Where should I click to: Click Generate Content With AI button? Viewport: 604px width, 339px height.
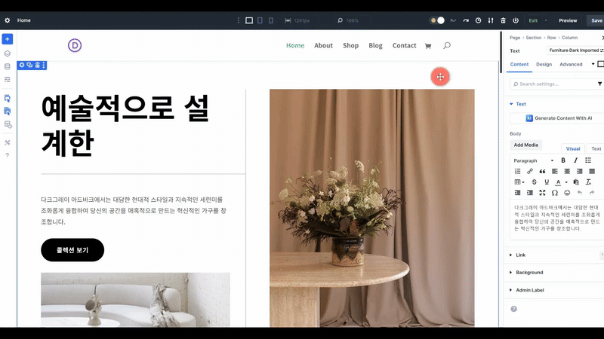pyautogui.click(x=557, y=118)
